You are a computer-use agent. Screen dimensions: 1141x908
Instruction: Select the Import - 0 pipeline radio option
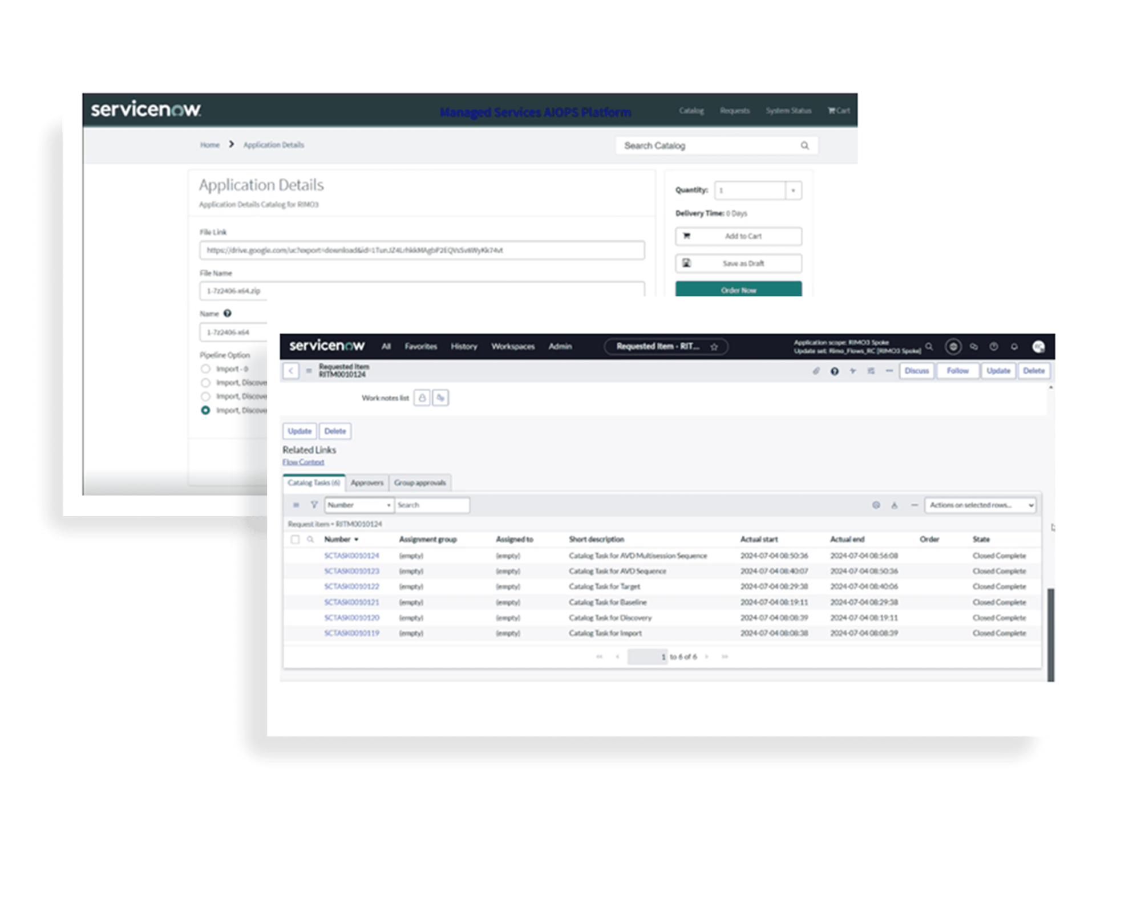205,368
